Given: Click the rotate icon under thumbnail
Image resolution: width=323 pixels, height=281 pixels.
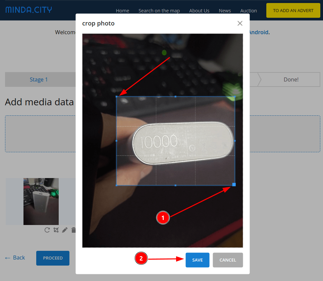Looking at the screenshot, I should (x=47, y=230).
